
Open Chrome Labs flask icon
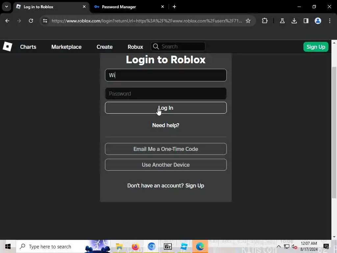282,21
